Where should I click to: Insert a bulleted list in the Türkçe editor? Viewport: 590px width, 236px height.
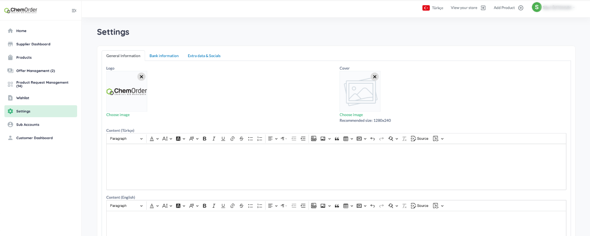[x=250, y=139]
